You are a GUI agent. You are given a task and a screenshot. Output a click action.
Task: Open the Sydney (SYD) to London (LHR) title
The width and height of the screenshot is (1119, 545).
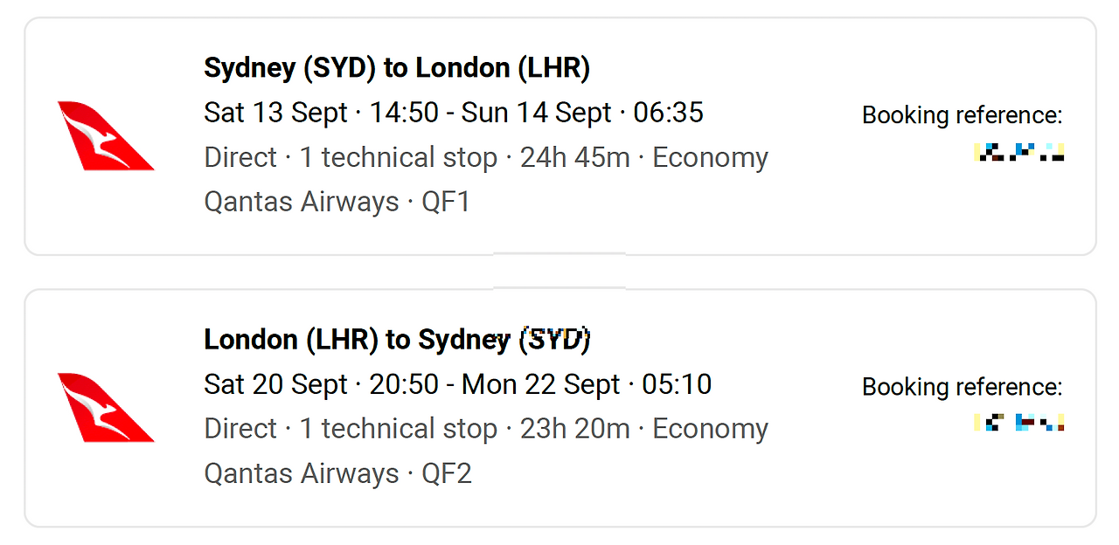click(397, 68)
